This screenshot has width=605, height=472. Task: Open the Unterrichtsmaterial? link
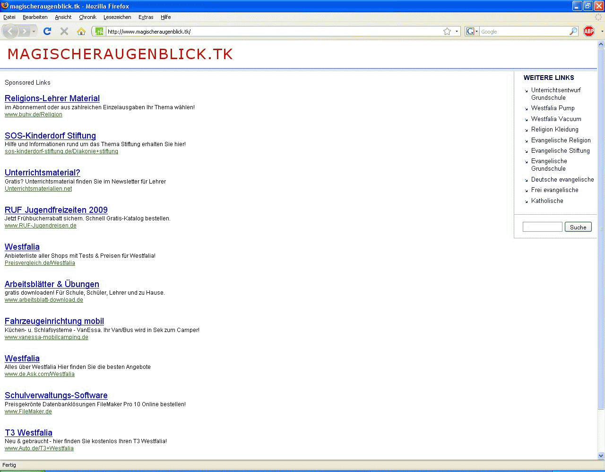(43, 173)
